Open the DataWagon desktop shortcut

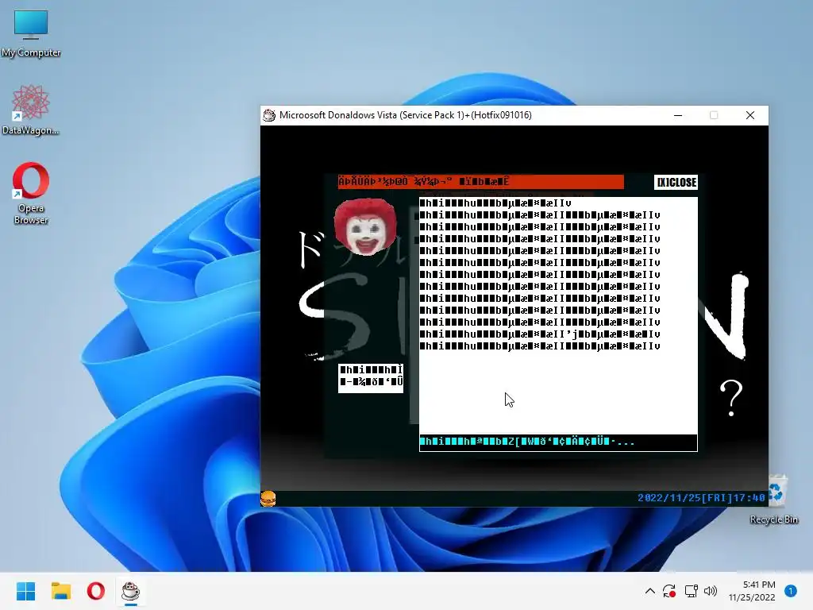click(31, 110)
